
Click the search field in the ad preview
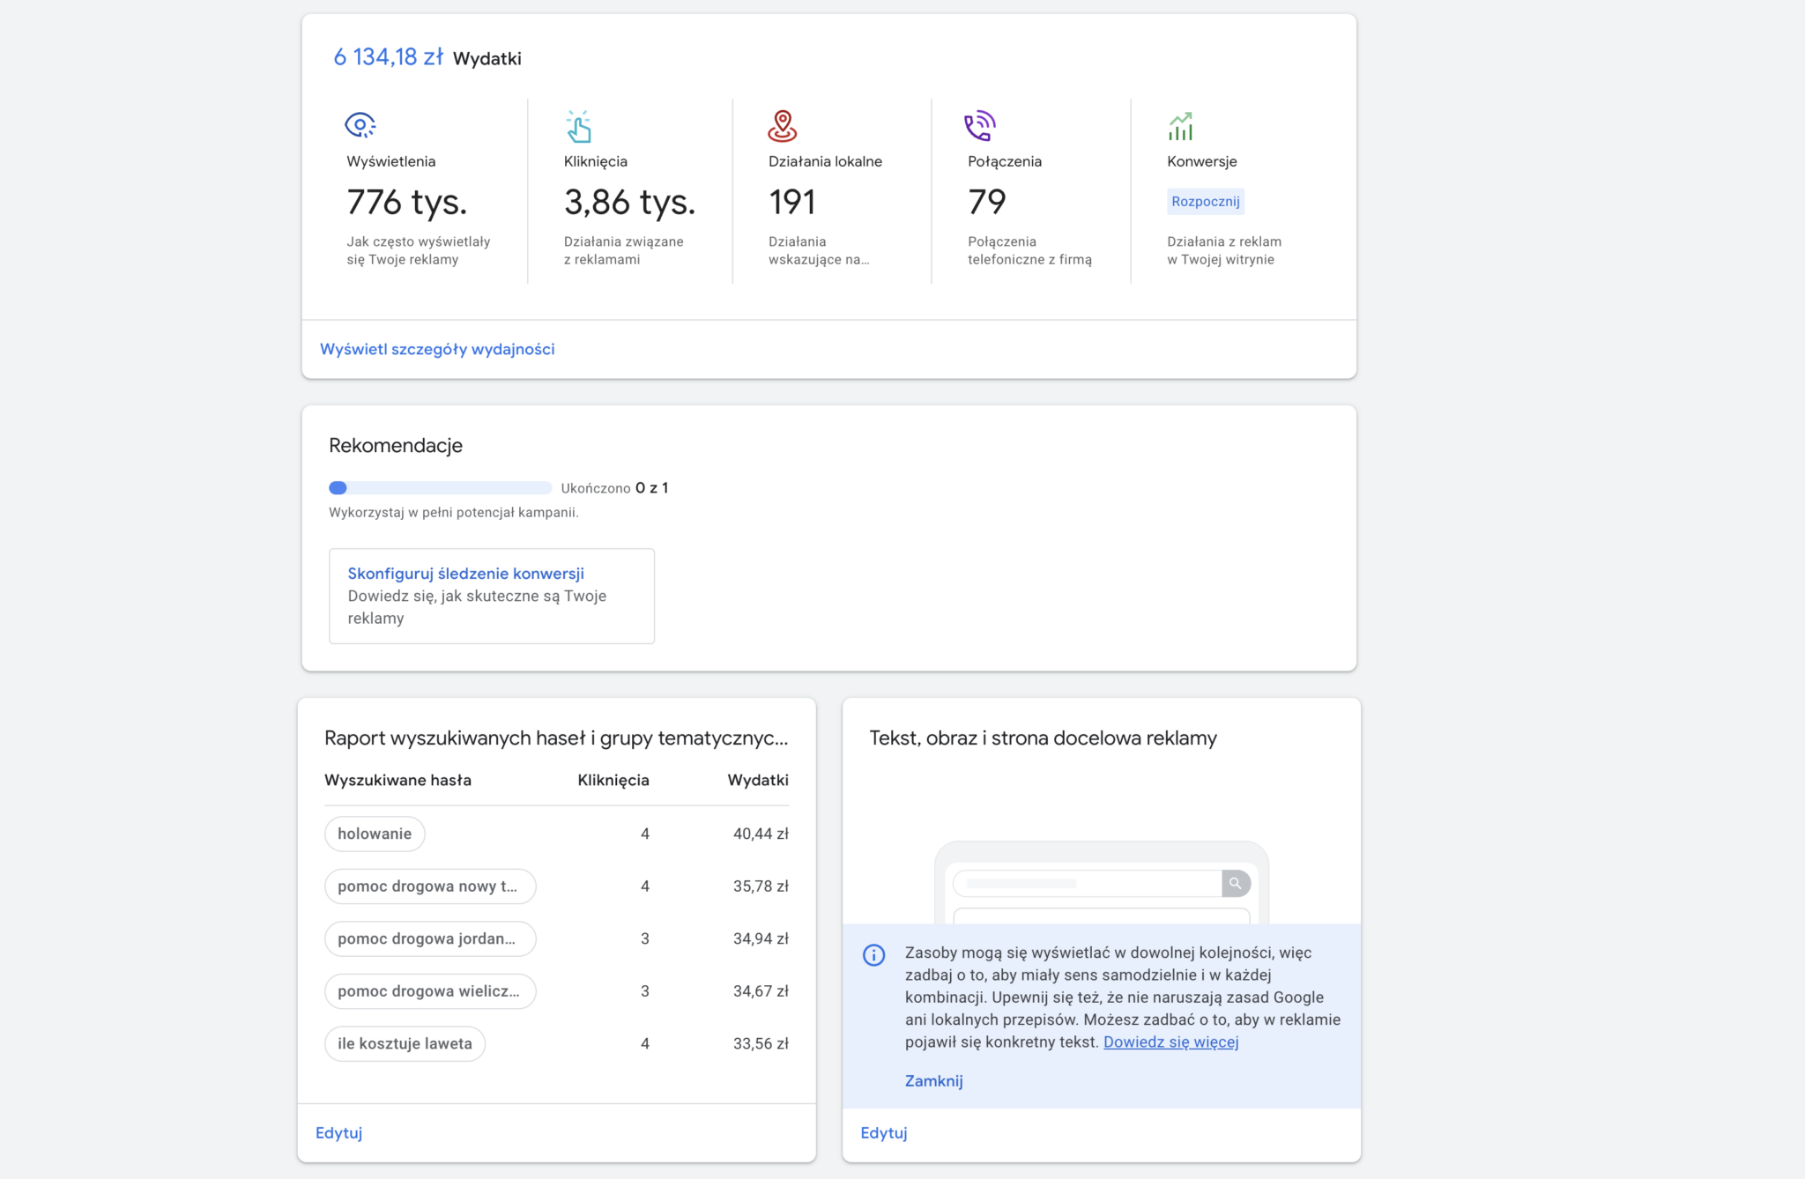pos(1087,883)
